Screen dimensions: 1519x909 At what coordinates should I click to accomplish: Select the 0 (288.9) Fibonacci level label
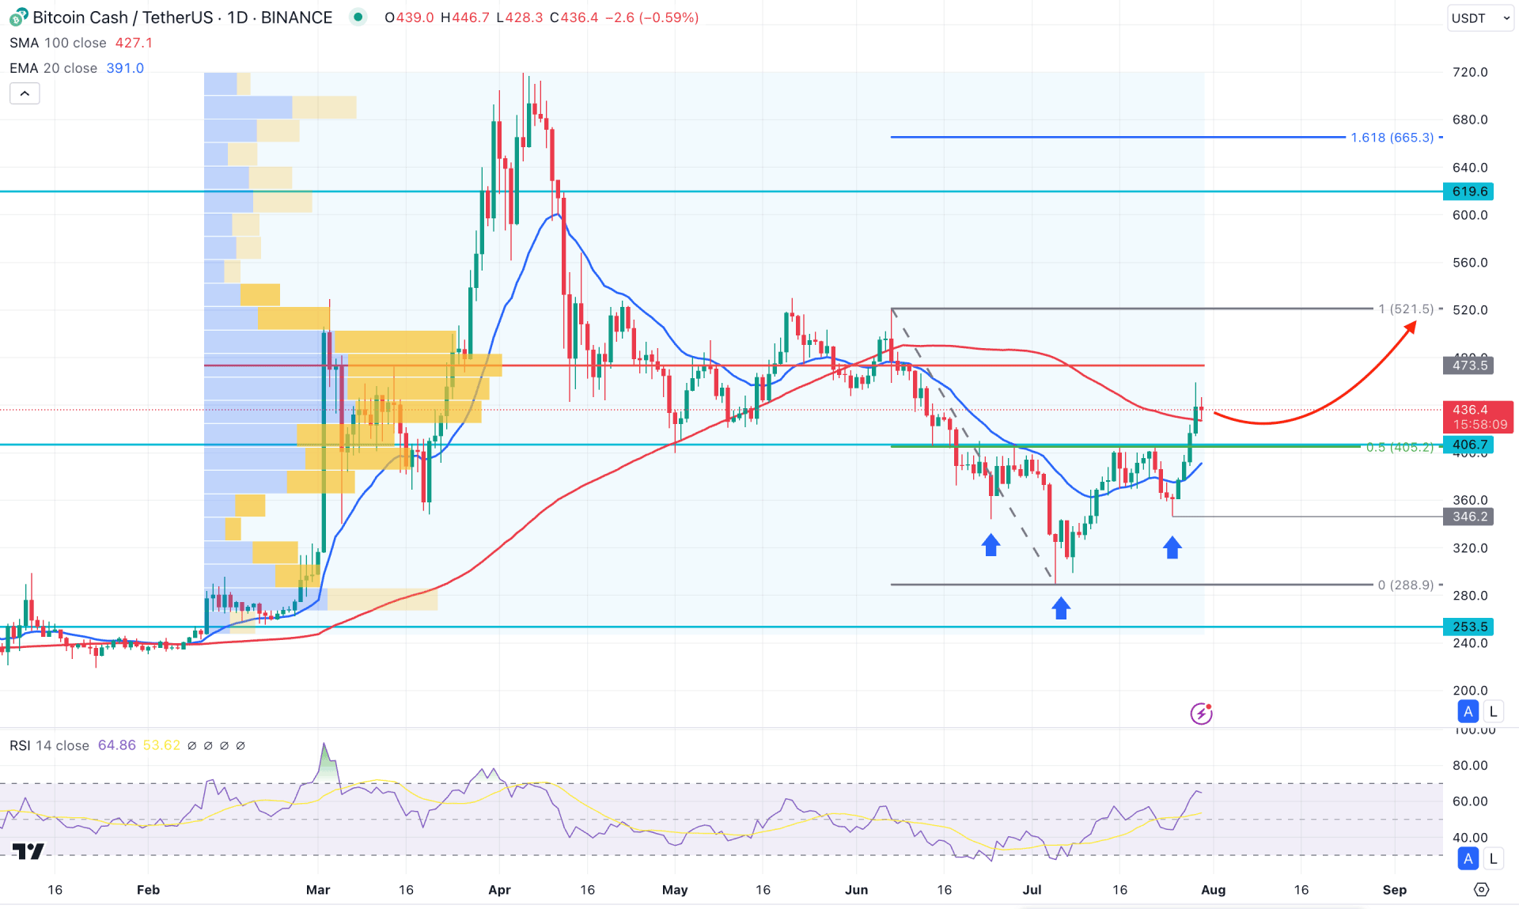[1406, 585]
